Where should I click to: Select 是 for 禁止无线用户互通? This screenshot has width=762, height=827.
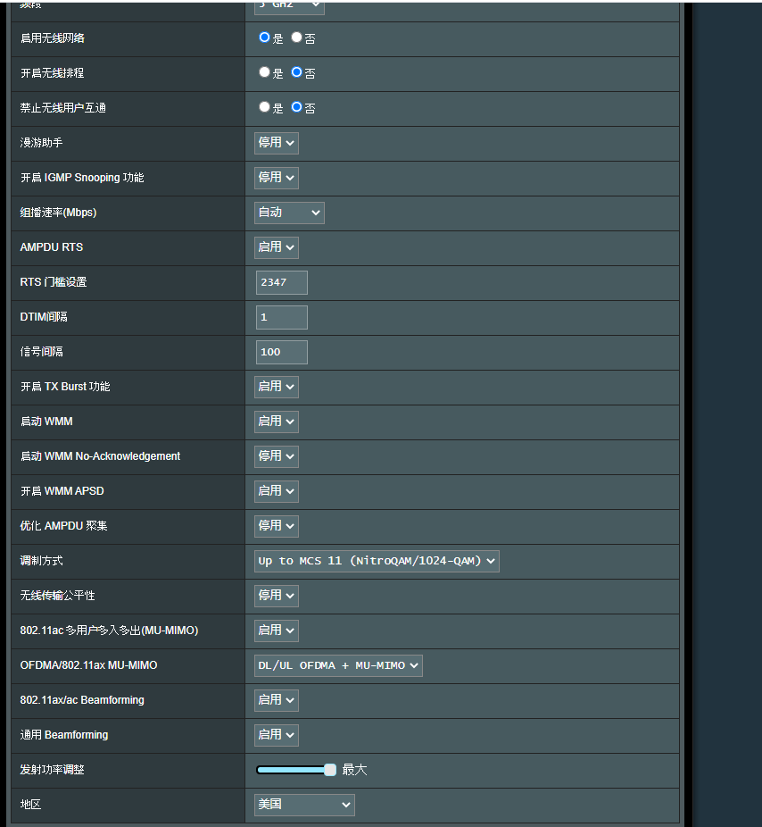coord(264,107)
